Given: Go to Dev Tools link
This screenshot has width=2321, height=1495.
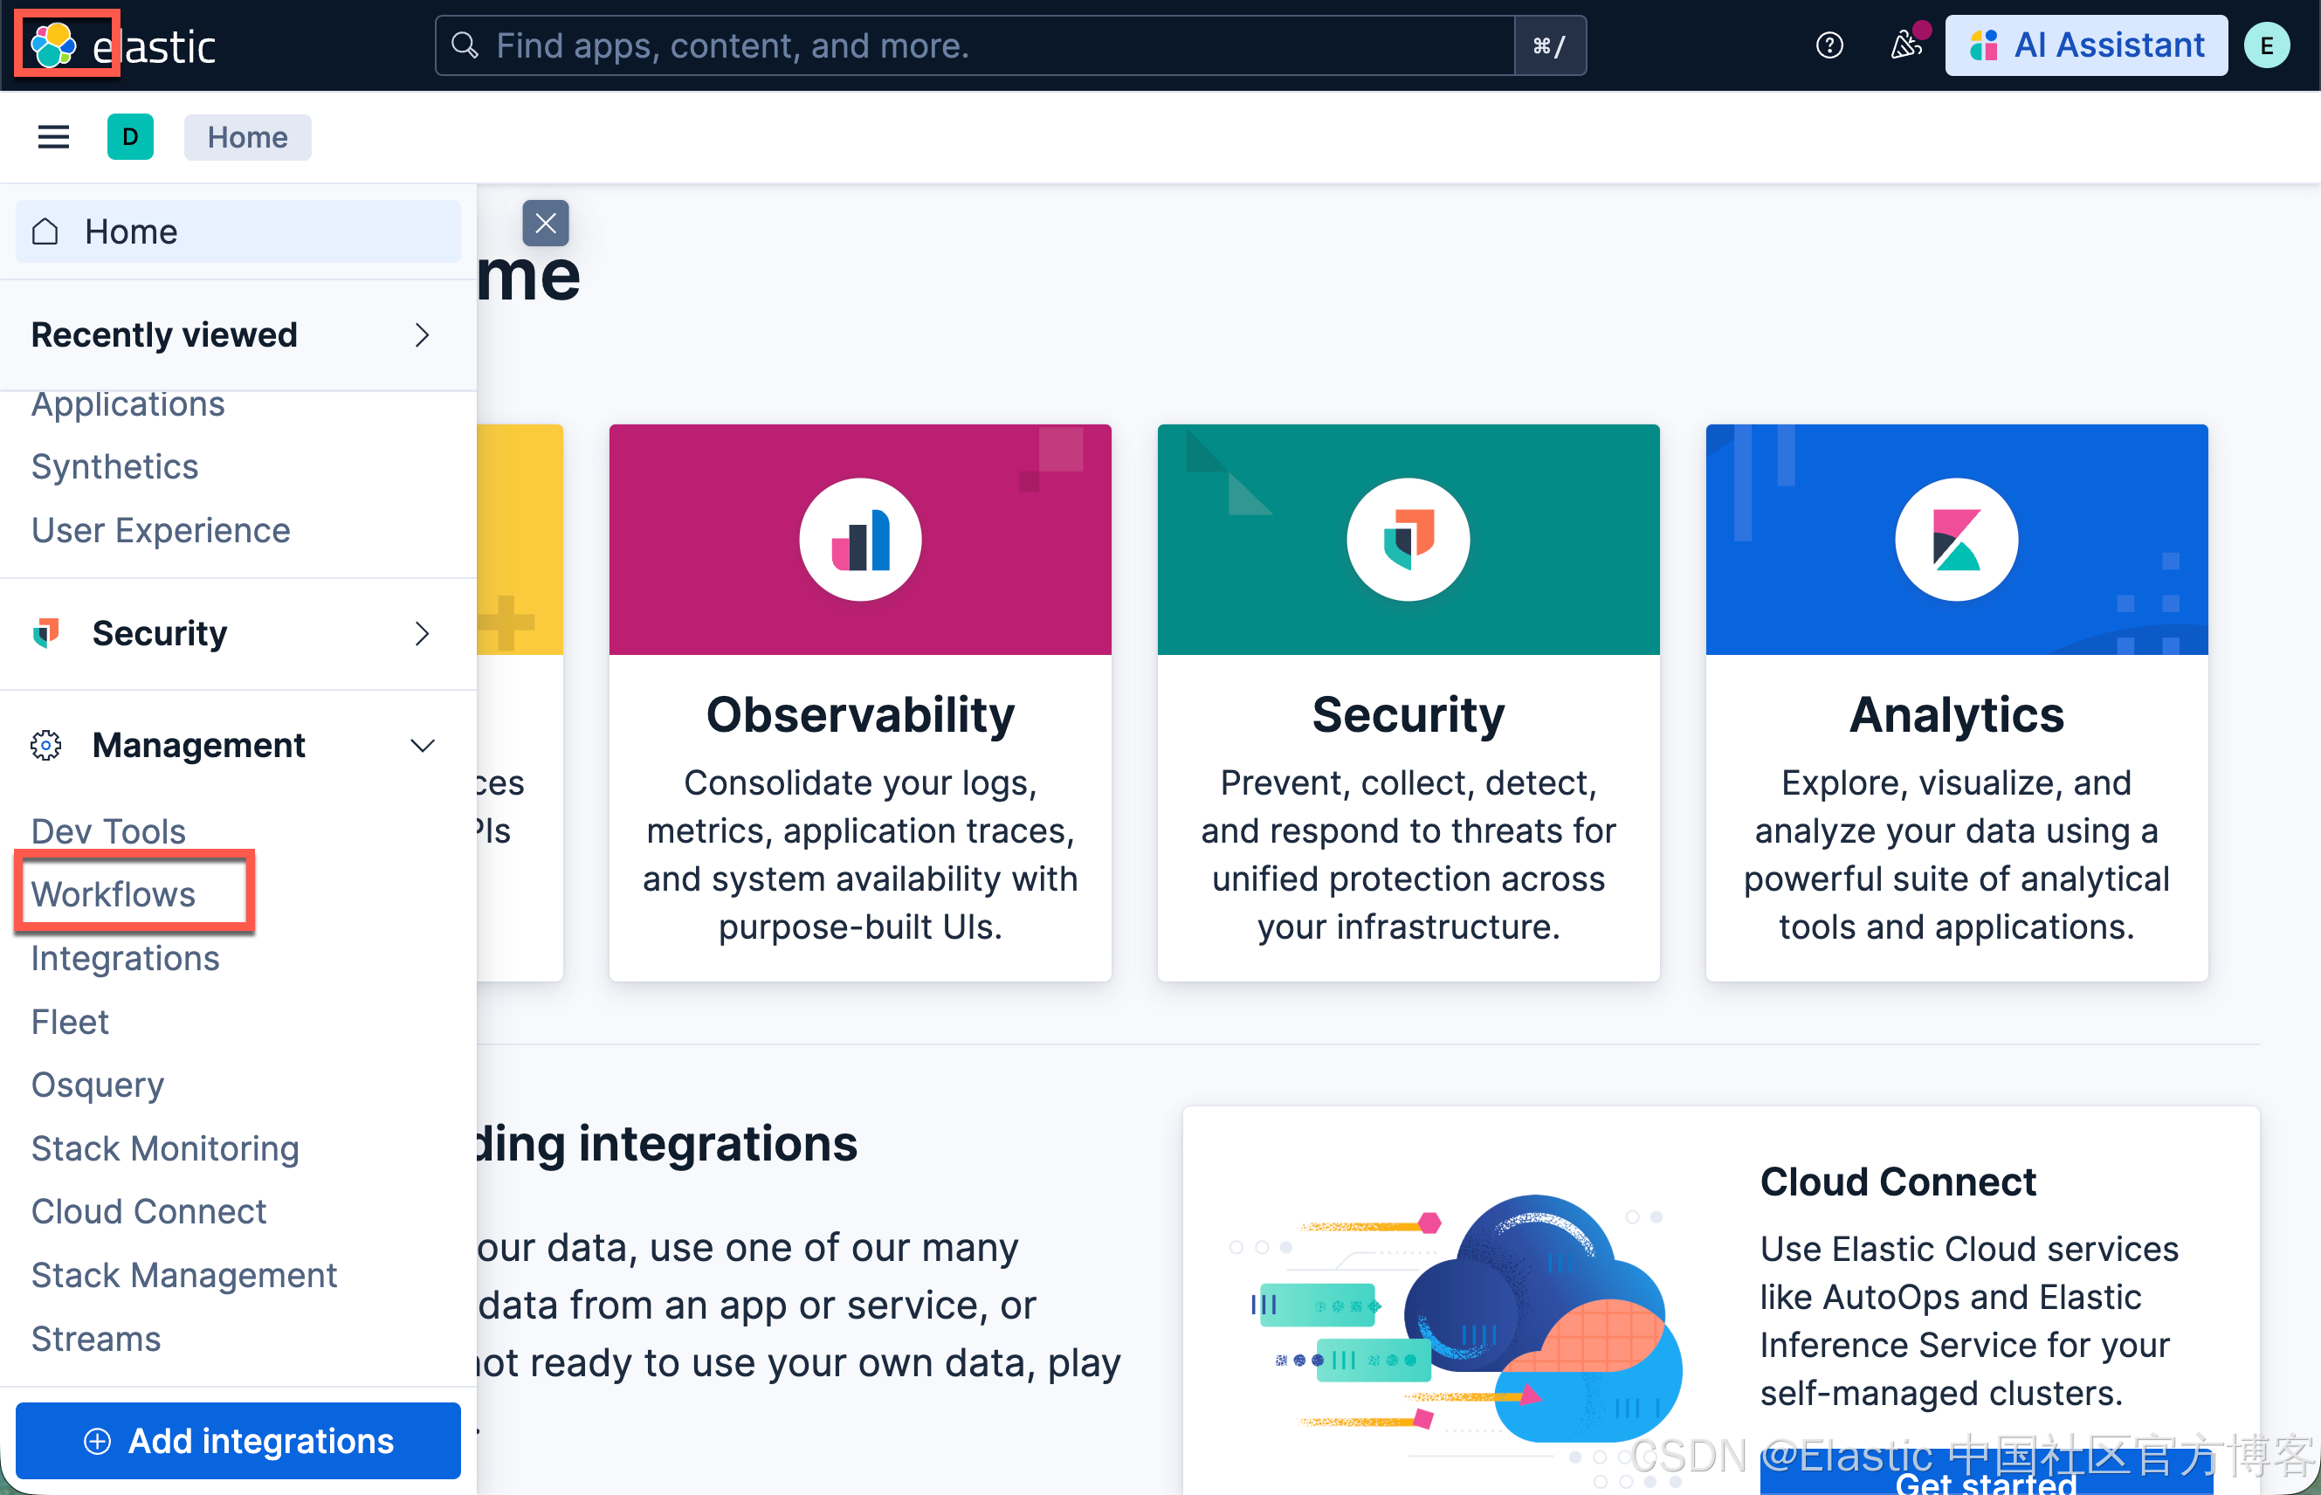Looking at the screenshot, I should pyautogui.click(x=107, y=831).
